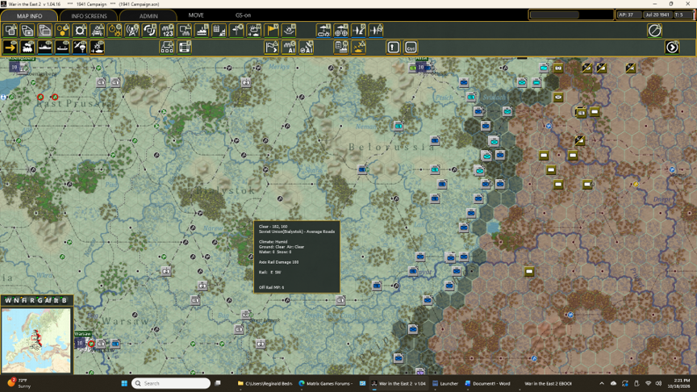Image resolution: width=697 pixels, height=392 pixels.
Task: Toggle the yellow flag victory locations icon
Action: coord(272,31)
